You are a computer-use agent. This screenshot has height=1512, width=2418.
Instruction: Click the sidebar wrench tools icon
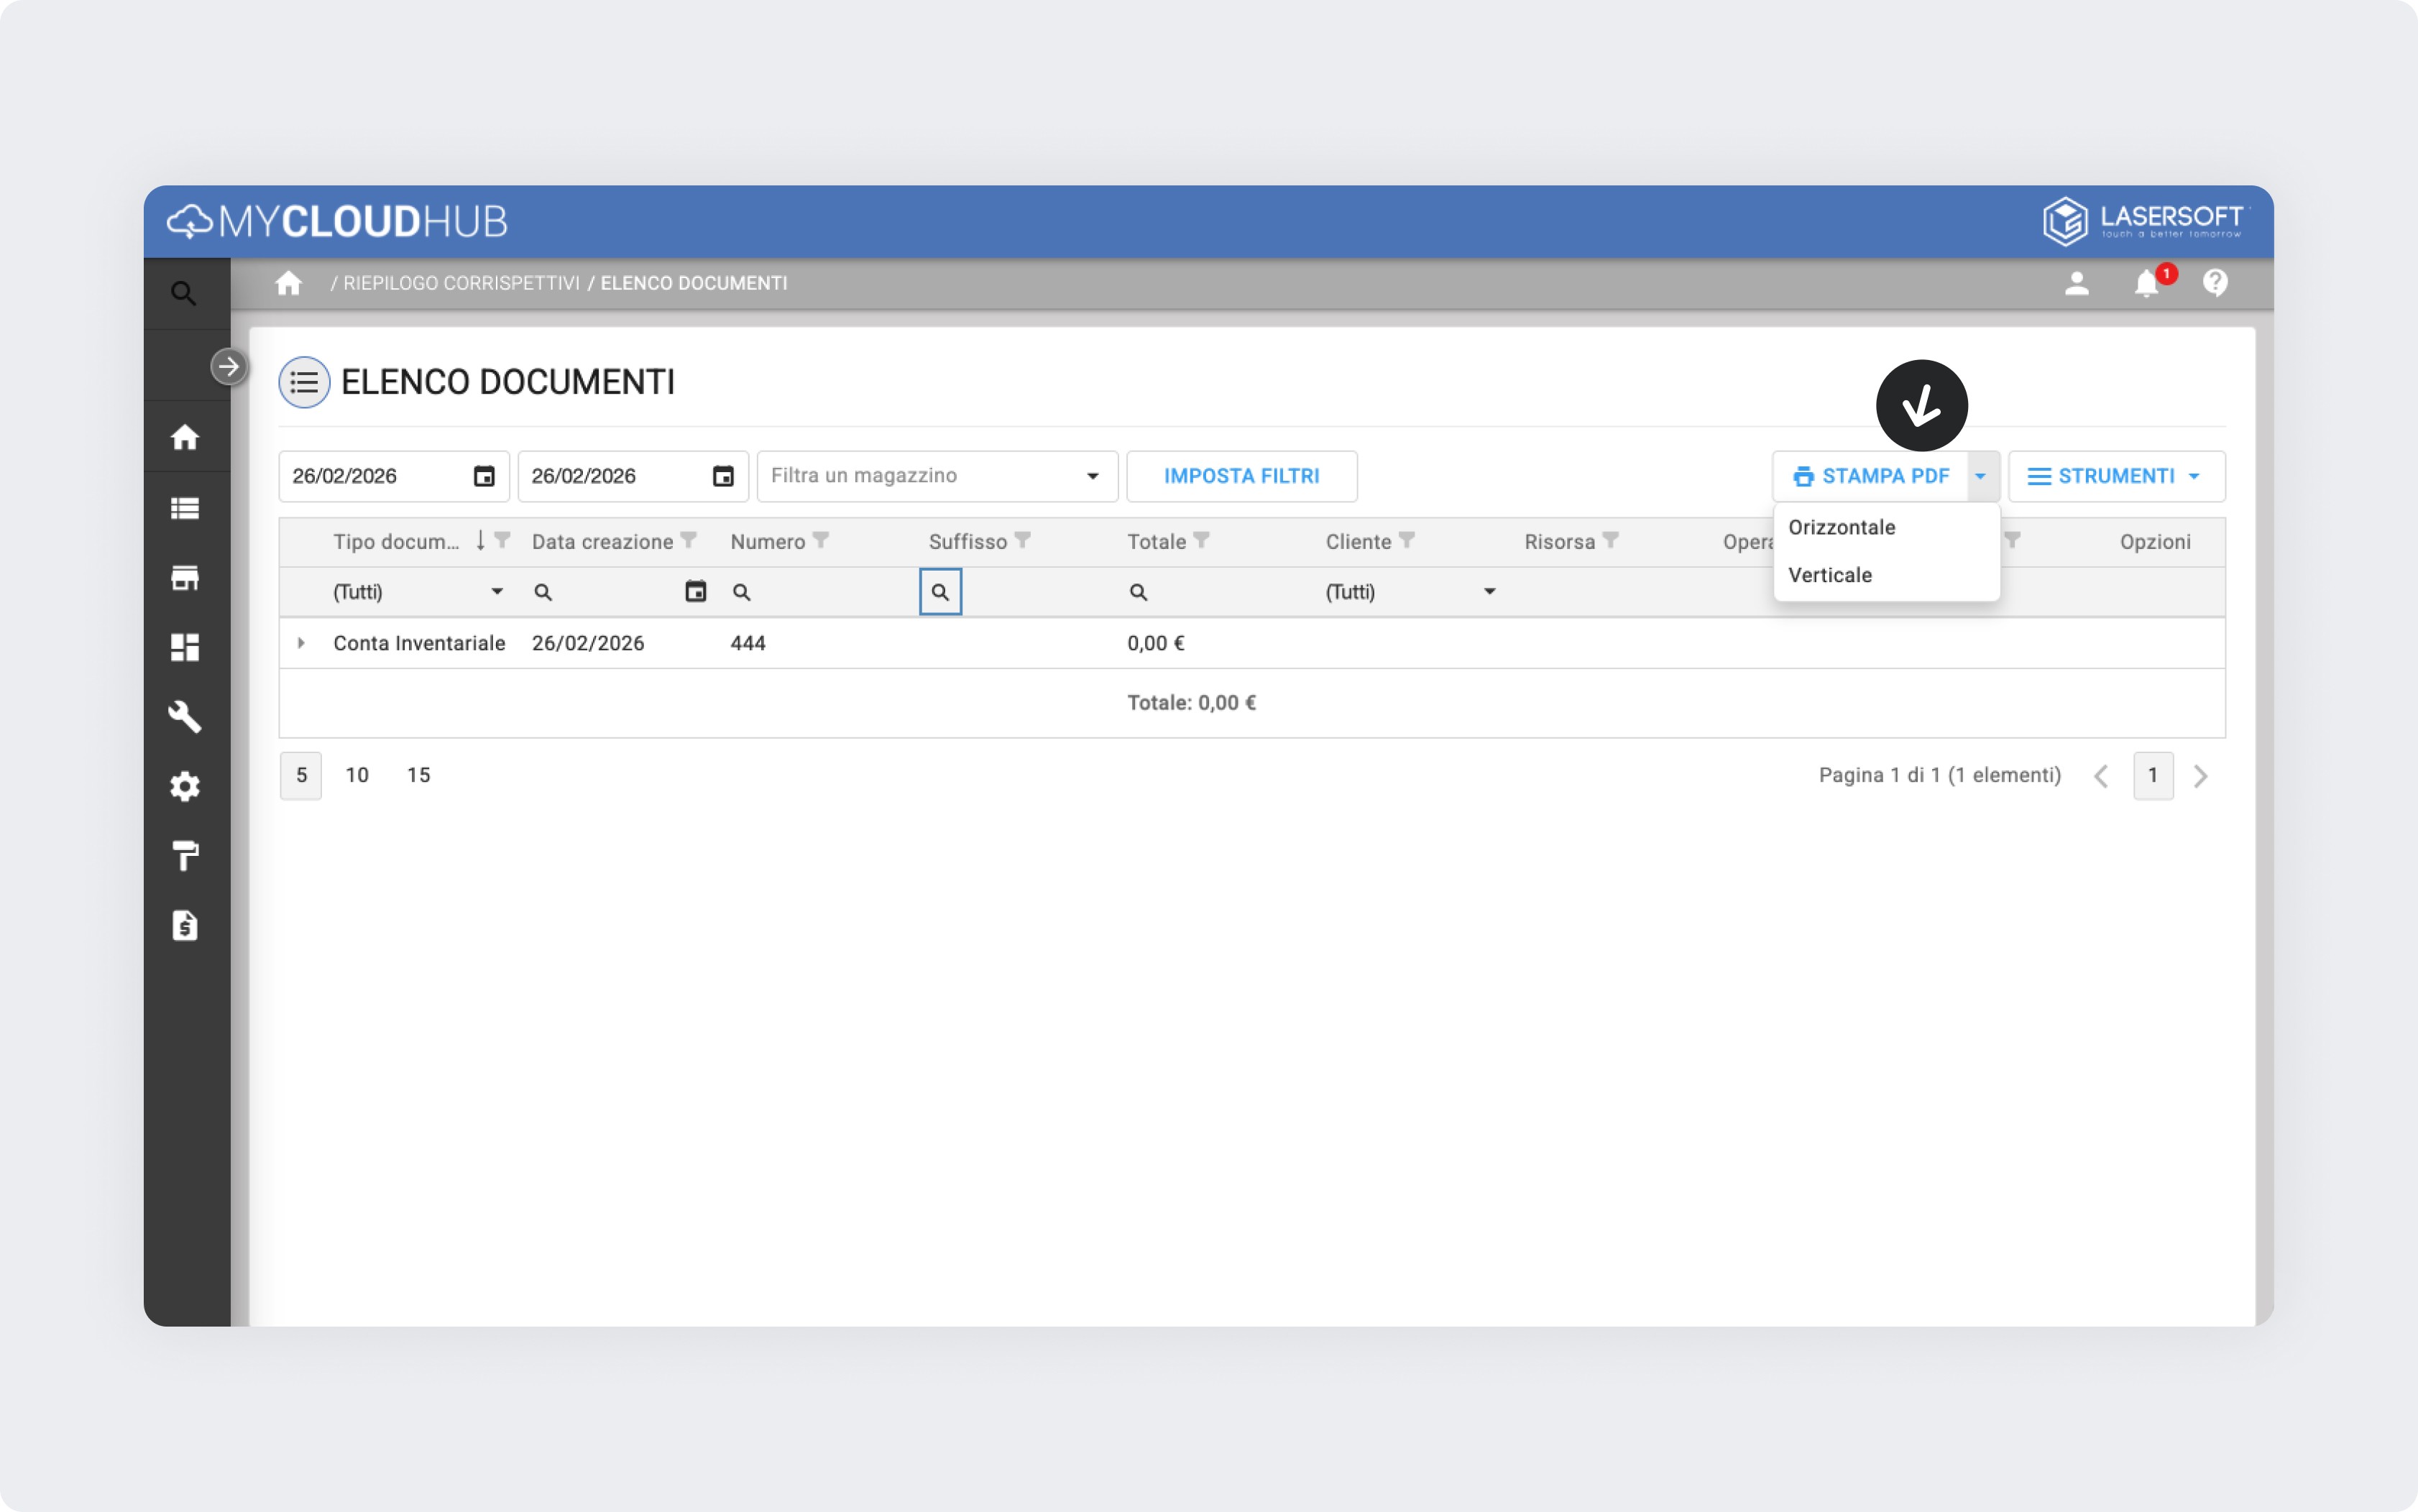pyautogui.click(x=185, y=717)
